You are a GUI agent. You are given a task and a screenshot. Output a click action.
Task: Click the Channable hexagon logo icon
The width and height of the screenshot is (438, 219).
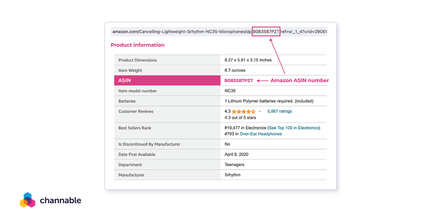click(x=27, y=200)
